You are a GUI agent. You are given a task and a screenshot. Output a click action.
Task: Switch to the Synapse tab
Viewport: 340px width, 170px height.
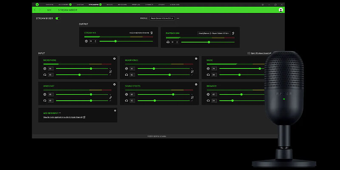50,5
